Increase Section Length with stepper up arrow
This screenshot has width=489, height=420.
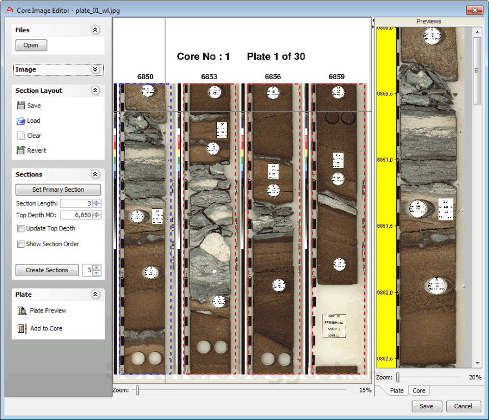tap(97, 201)
